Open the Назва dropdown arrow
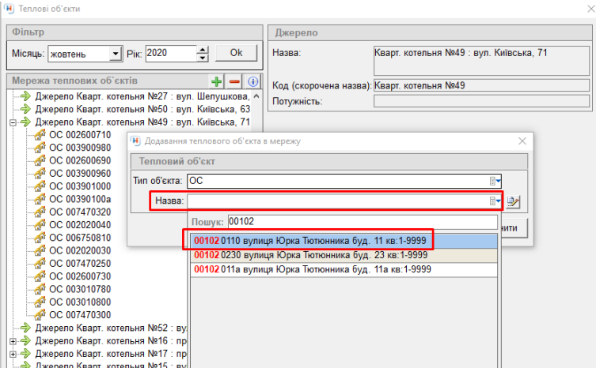Image resolution: width=596 pixels, height=368 pixels. click(x=494, y=202)
